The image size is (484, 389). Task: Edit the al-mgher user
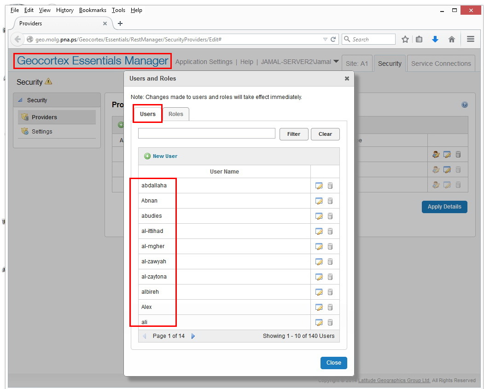[319, 246]
